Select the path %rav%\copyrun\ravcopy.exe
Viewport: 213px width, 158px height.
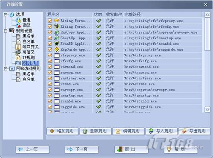(150, 90)
